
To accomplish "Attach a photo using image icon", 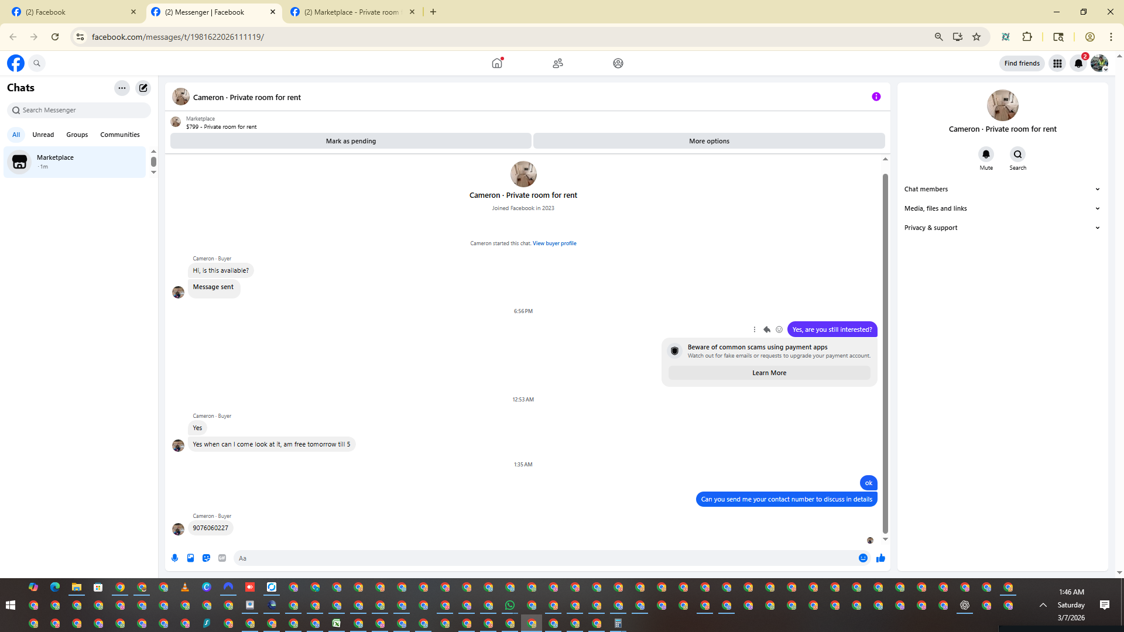I will click(x=190, y=558).
